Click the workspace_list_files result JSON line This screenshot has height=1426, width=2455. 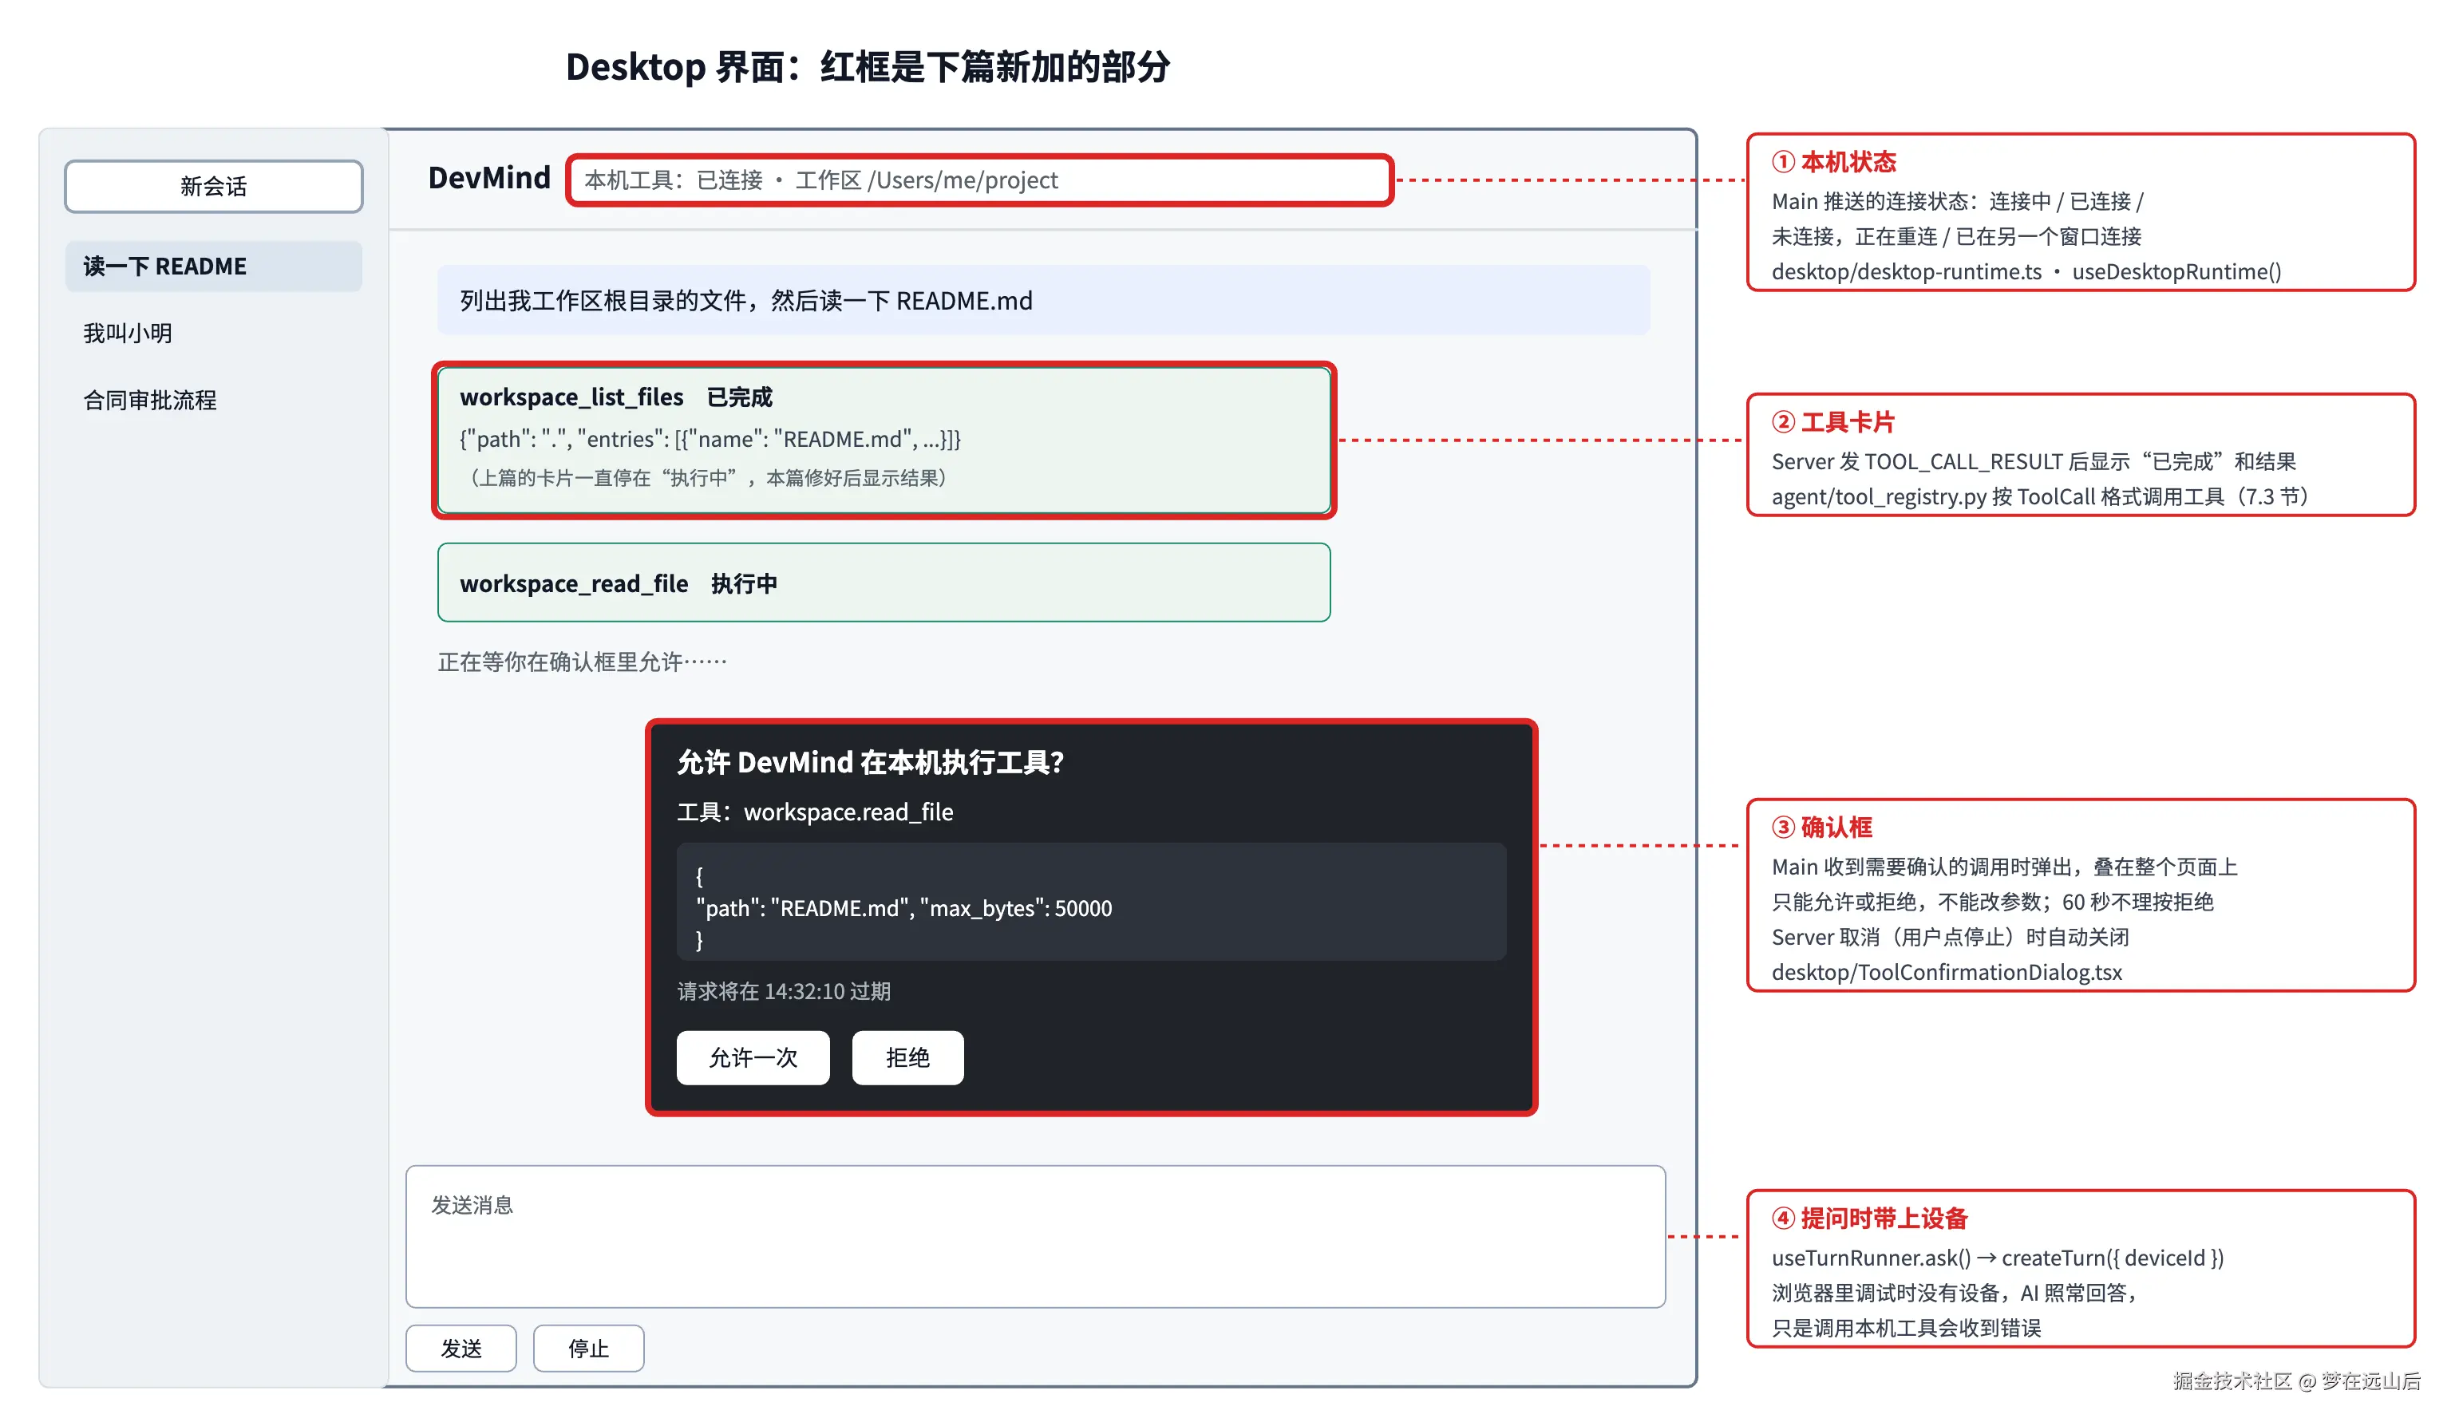[x=710, y=440]
